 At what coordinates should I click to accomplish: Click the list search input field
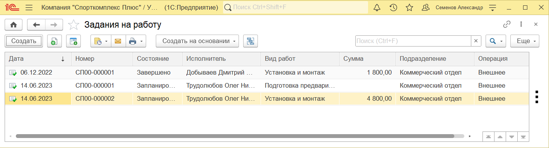[x=413, y=41]
